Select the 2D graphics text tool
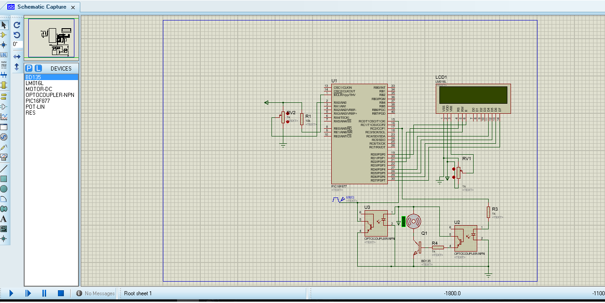 pyautogui.click(x=4, y=219)
